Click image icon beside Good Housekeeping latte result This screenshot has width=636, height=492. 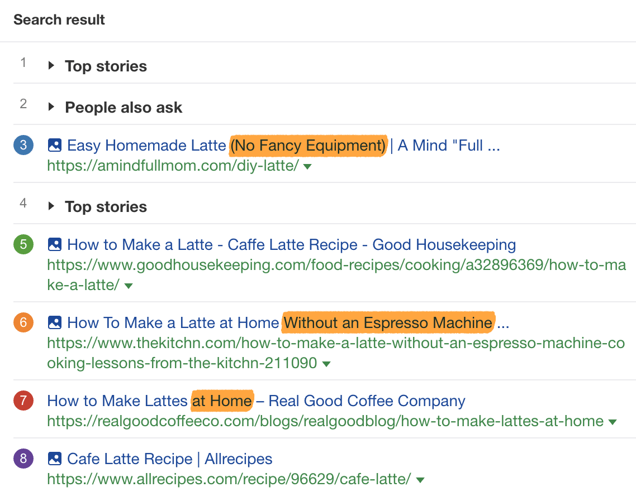click(55, 244)
